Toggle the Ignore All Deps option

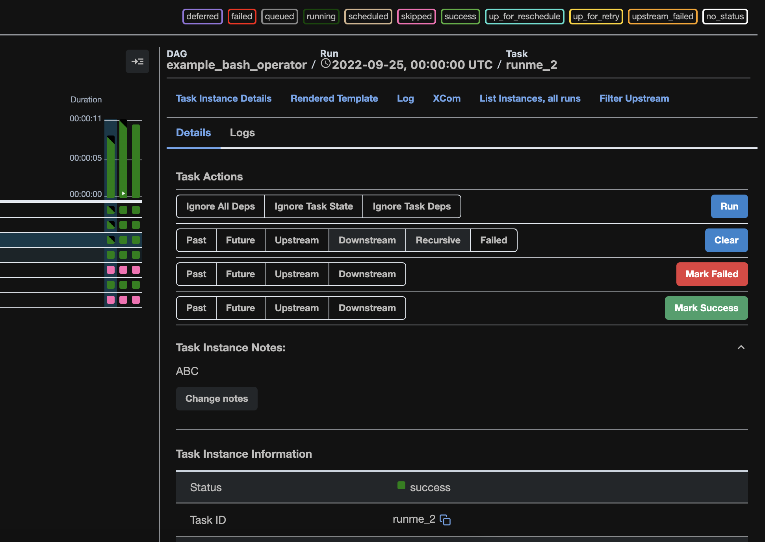pos(220,206)
